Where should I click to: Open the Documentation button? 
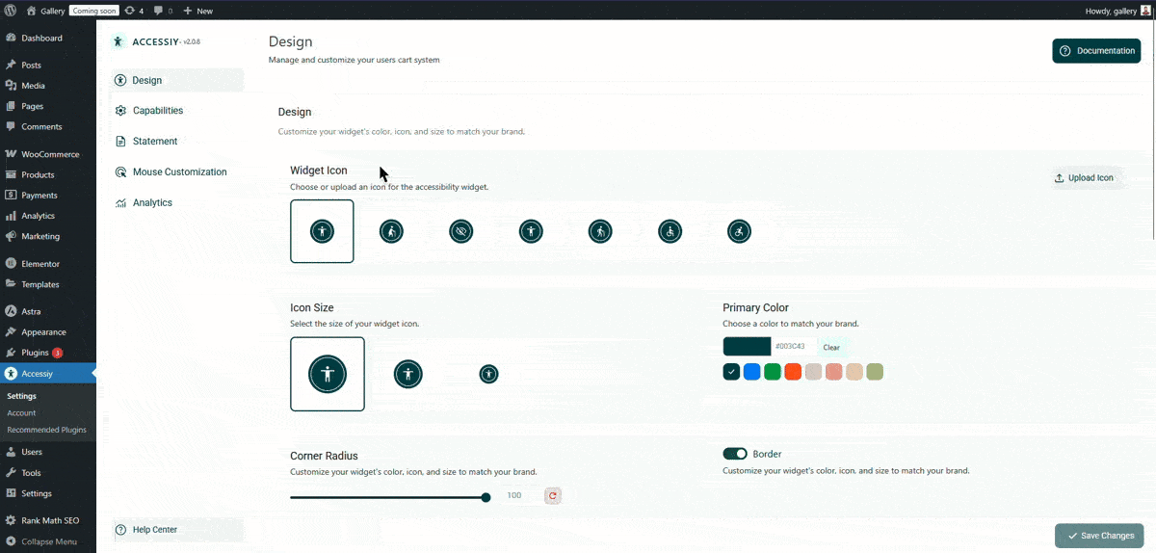1096,51
